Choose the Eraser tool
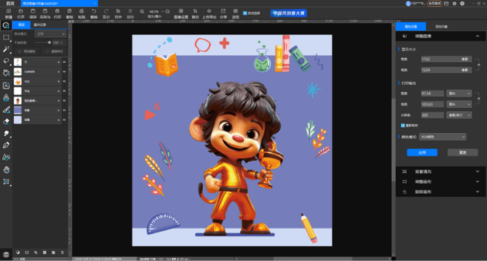Image resolution: width=487 pixels, height=261 pixels. click(6, 121)
